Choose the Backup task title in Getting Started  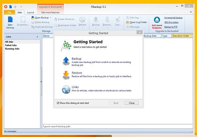pos(77,59)
